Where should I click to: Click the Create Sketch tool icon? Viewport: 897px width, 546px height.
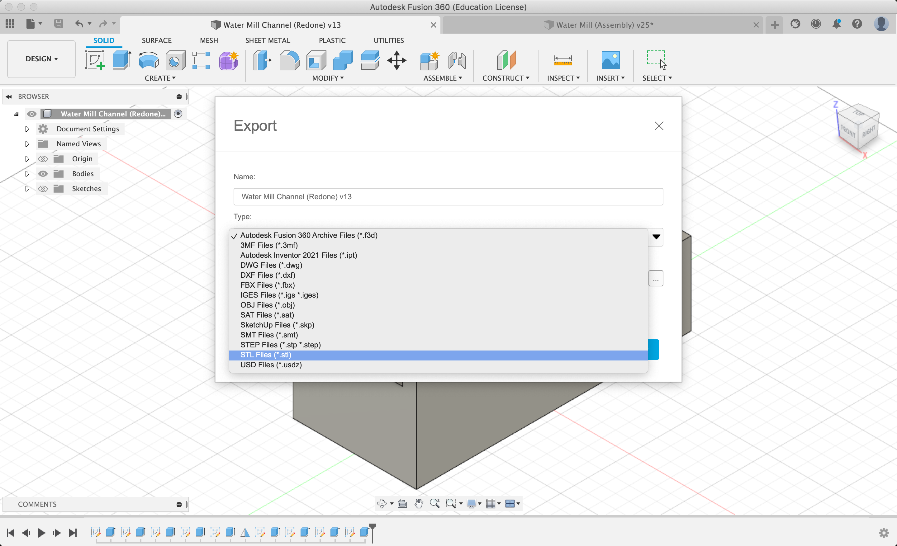pos(95,60)
